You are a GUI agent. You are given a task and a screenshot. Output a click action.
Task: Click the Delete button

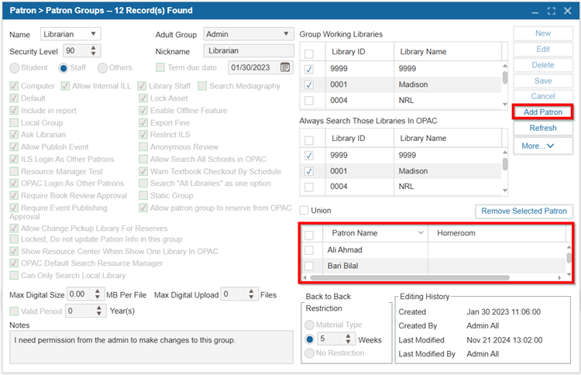pyautogui.click(x=543, y=65)
